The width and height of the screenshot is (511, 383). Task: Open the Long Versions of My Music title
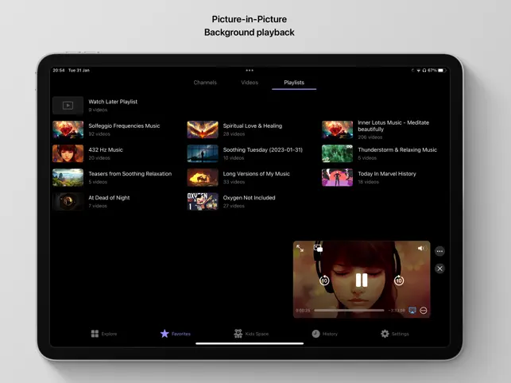click(256, 174)
